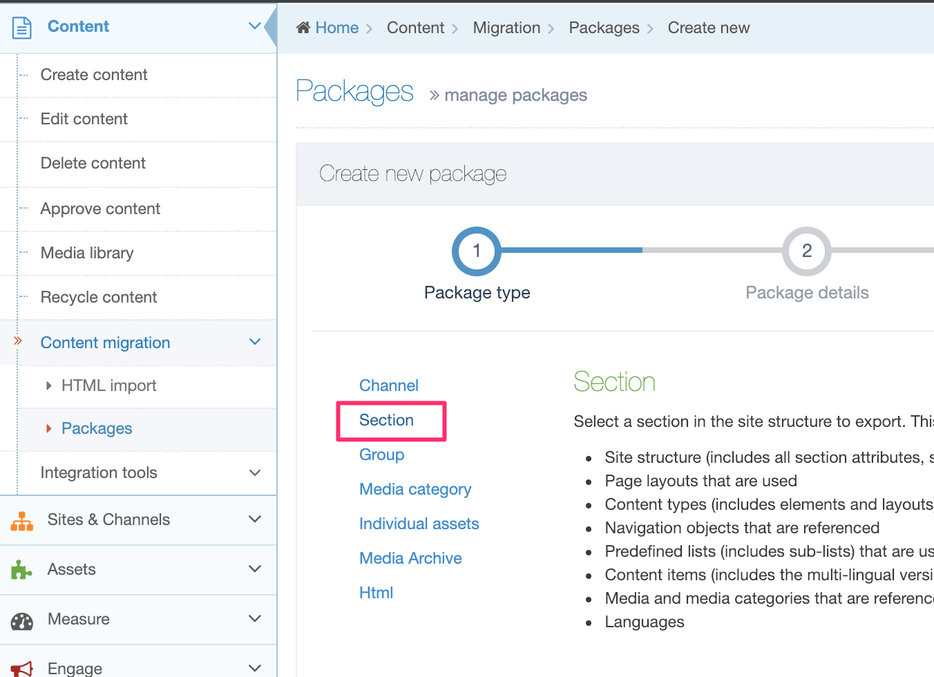Open Recycle content menu item
934x677 pixels.
99,297
